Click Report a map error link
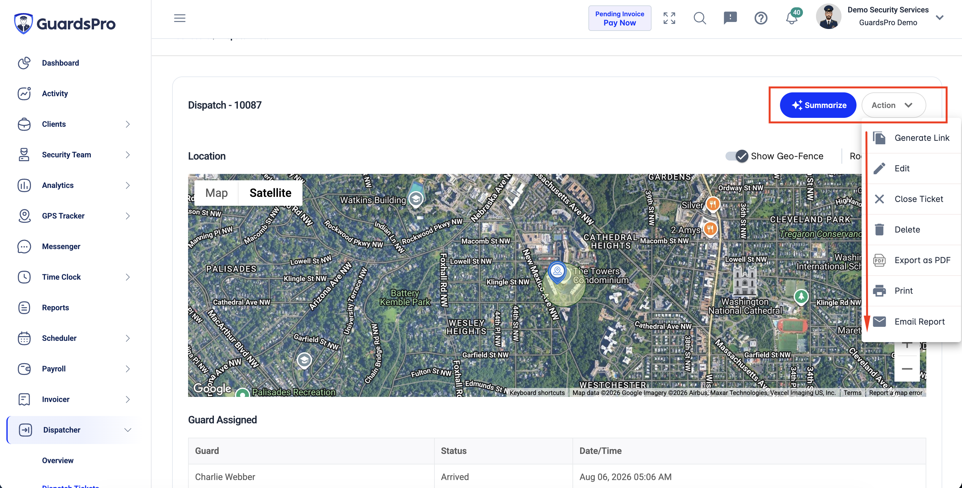The height and width of the screenshot is (488, 962). coord(895,392)
